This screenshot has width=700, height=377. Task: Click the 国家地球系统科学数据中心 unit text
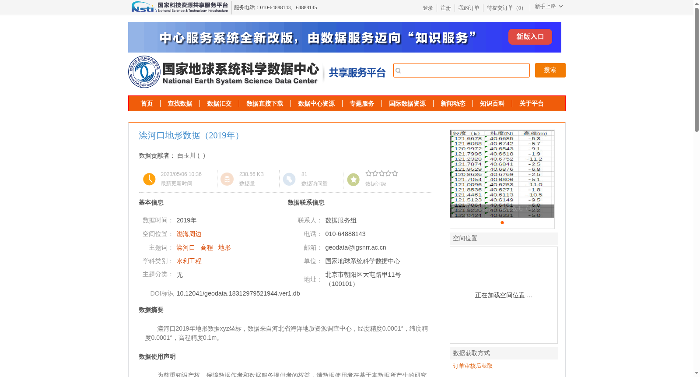click(x=363, y=261)
